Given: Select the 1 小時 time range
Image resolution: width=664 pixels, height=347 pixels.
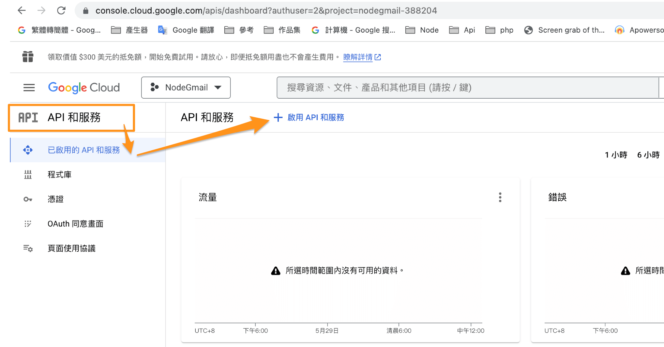Looking at the screenshot, I should point(616,155).
